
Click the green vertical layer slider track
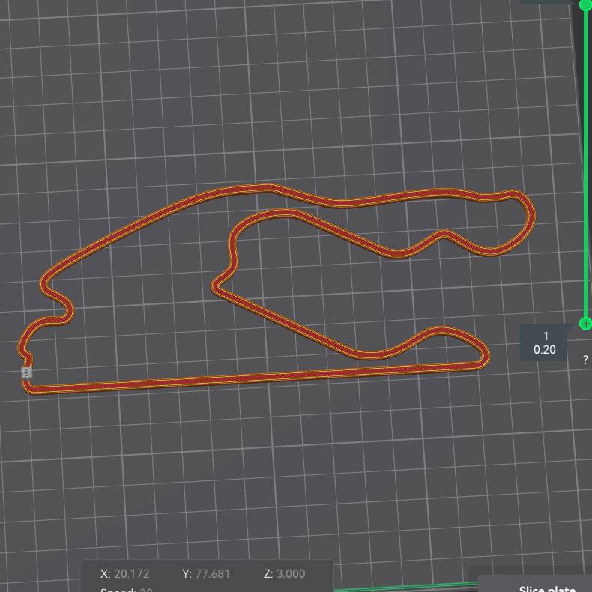[586, 164]
